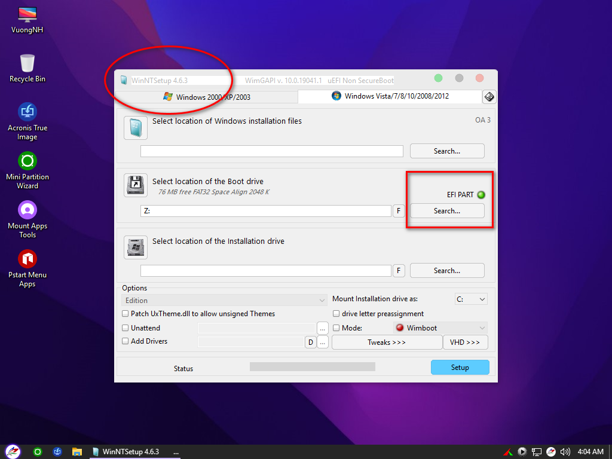Switch to the Windows Vista/7/8/10/2008/2012 tab
Screen dimensions: 612x459
(390, 96)
